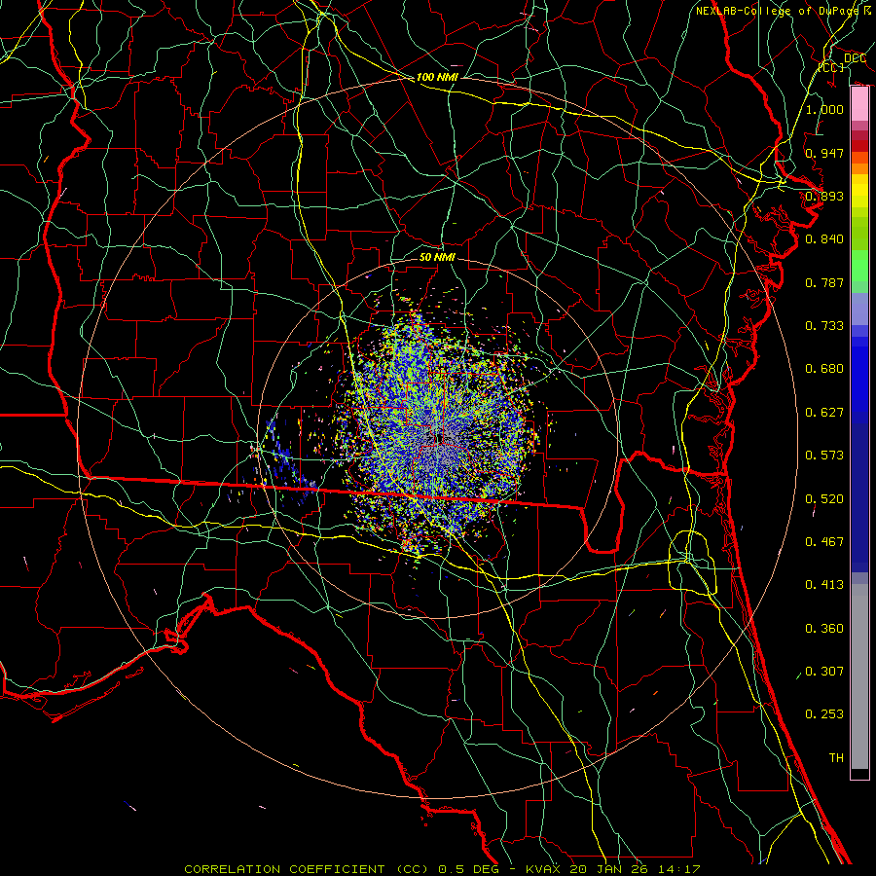876x876 pixels.
Task: Pick the red color band in legend
Action: (x=859, y=146)
